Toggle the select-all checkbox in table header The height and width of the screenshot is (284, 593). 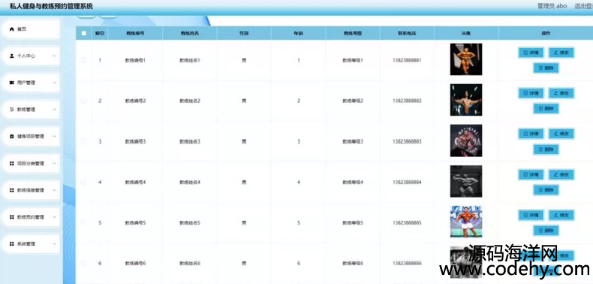tap(83, 33)
